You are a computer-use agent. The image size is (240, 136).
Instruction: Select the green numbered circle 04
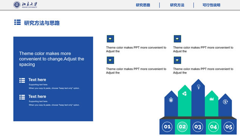click(x=214, y=127)
